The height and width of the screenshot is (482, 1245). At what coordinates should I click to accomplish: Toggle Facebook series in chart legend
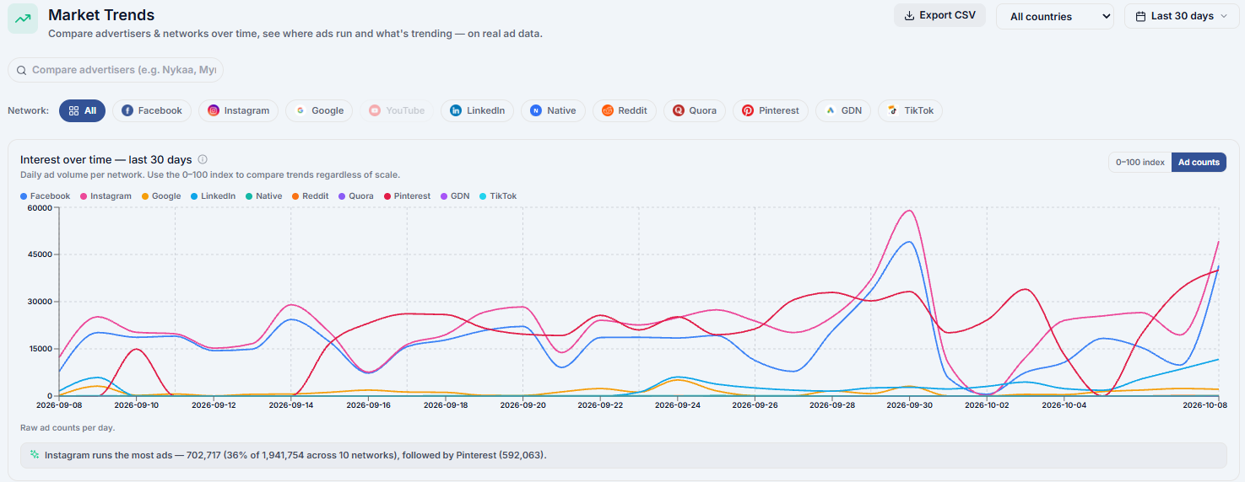click(46, 196)
